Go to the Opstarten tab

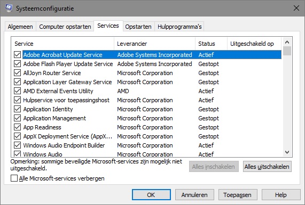[138, 27]
